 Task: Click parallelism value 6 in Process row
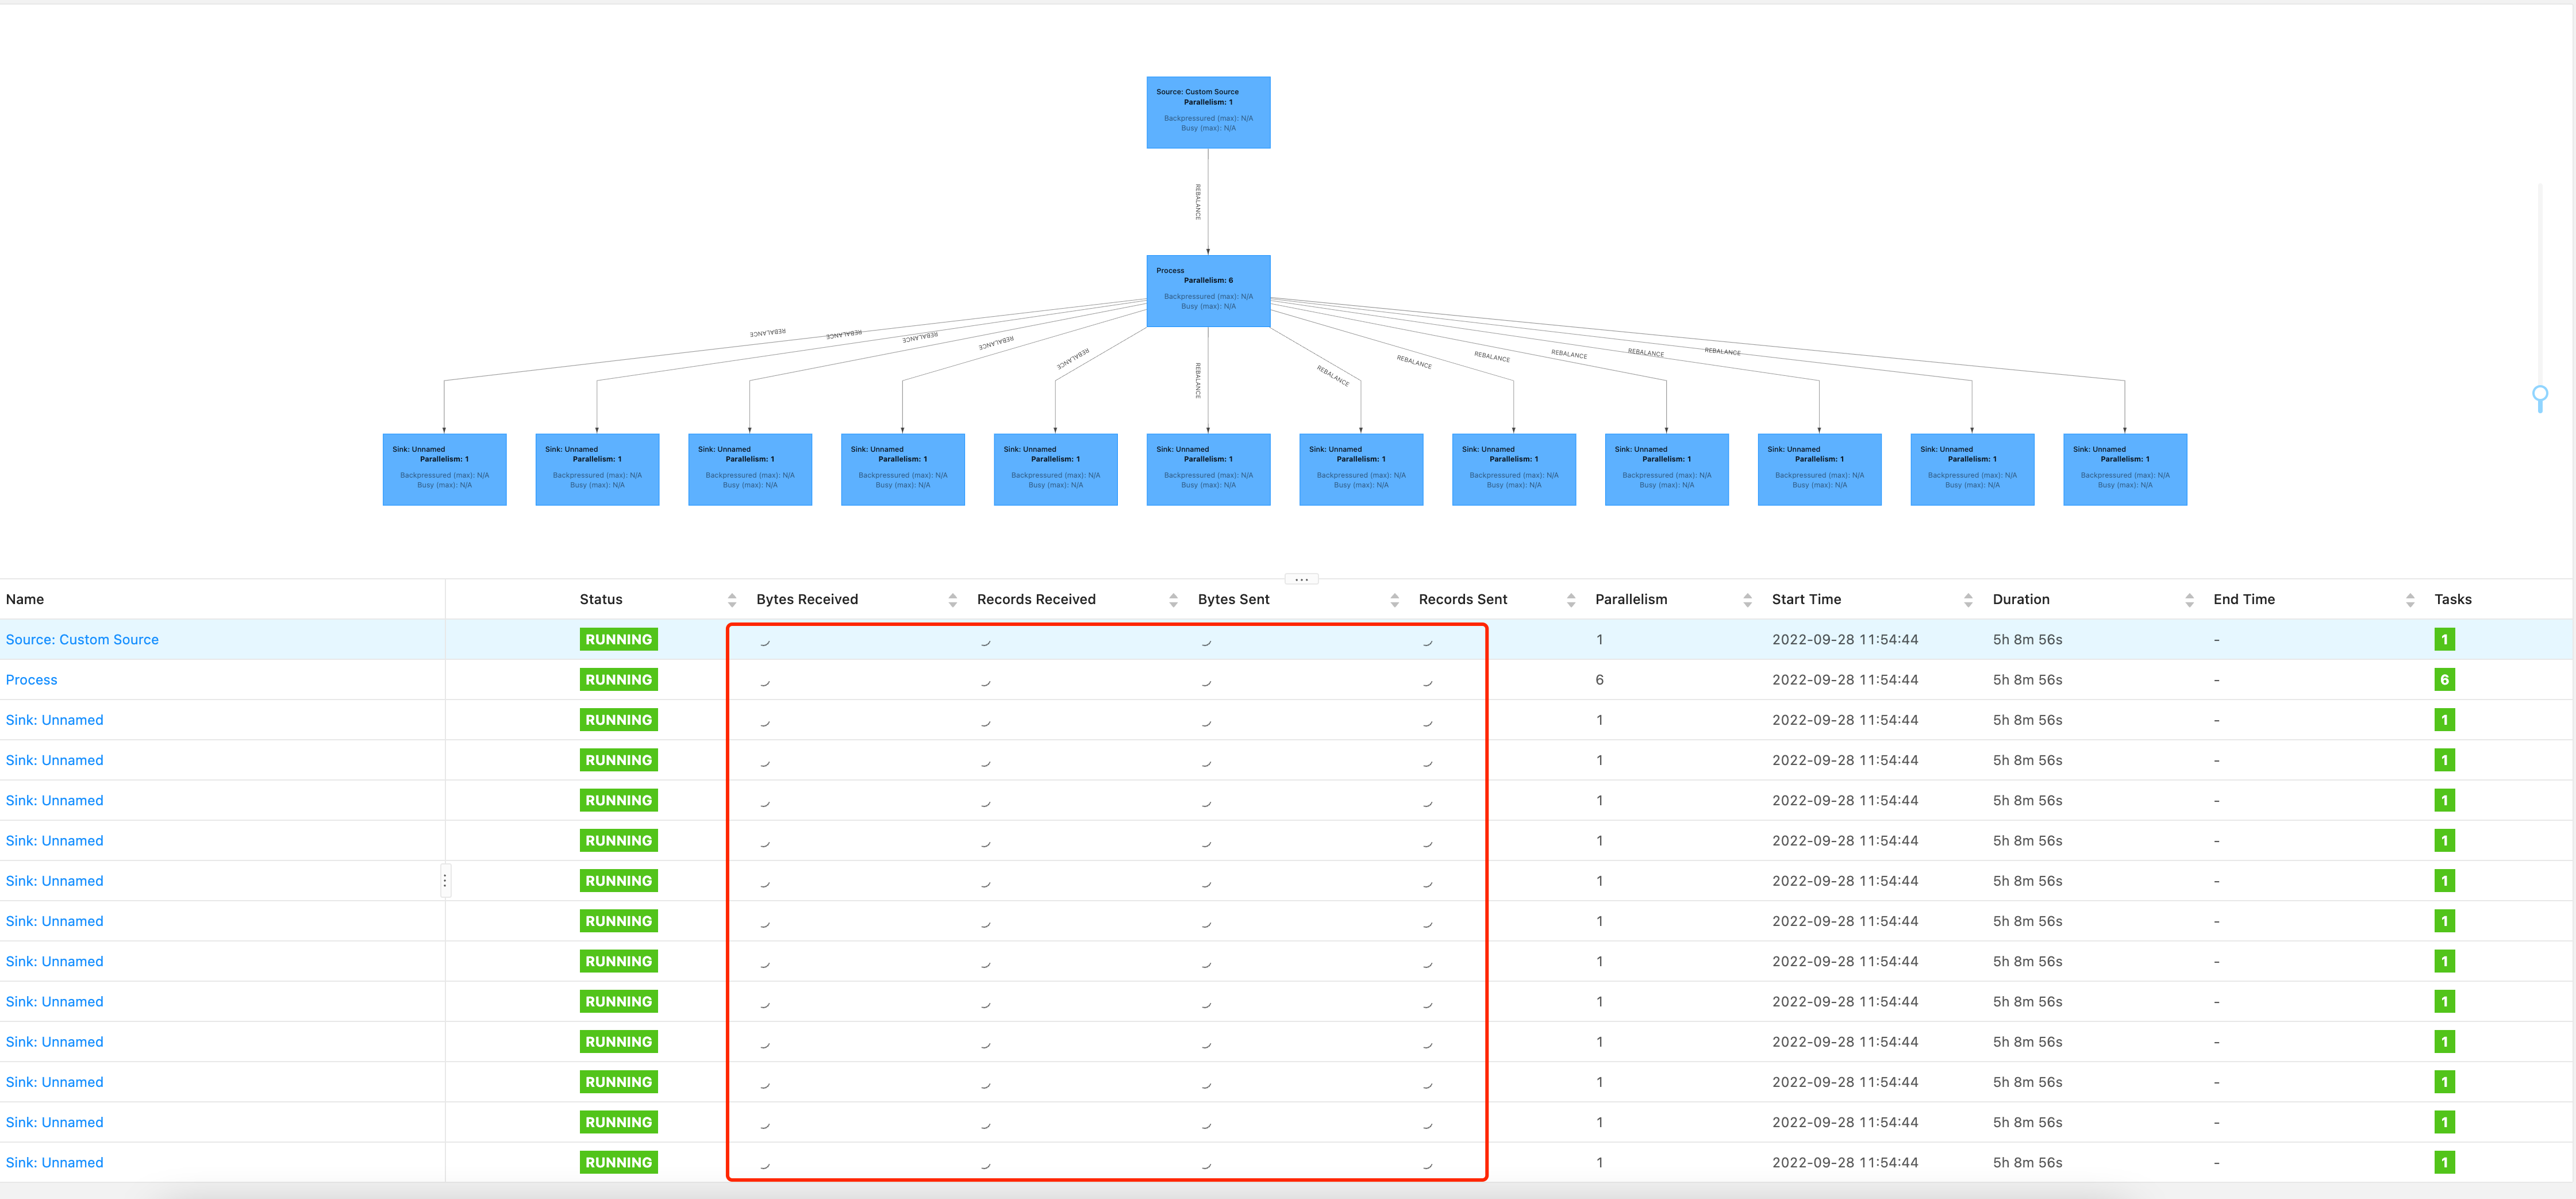pyautogui.click(x=1599, y=680)
